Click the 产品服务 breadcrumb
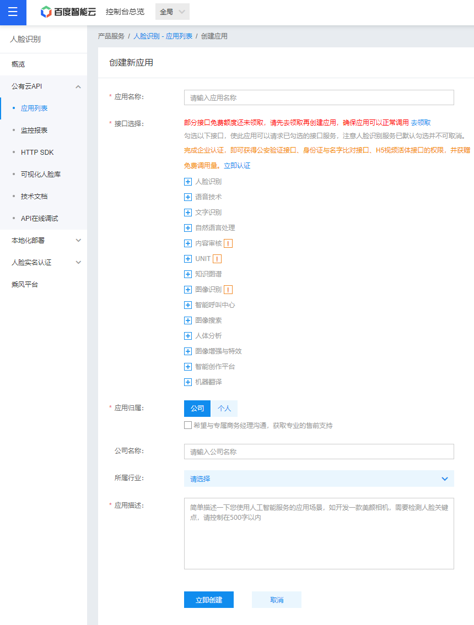Viewport: 474px width, 625px height. [111, 36]
